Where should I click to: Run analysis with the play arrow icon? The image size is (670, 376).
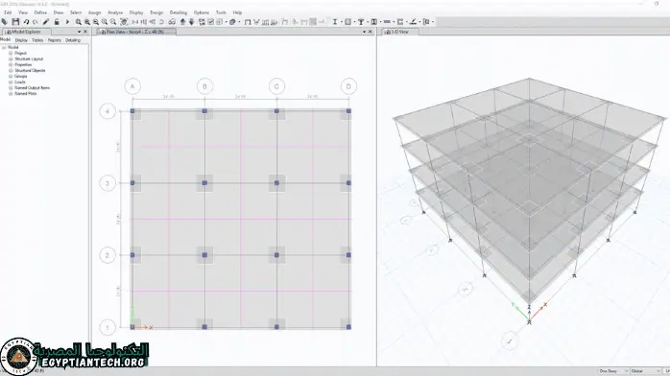pos(67,22)
